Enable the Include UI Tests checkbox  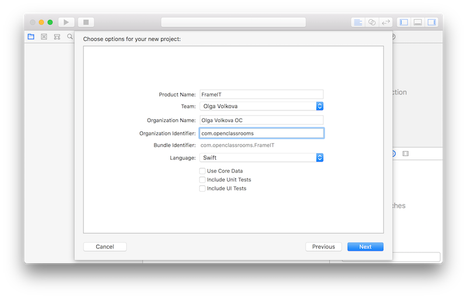[202, 188]
